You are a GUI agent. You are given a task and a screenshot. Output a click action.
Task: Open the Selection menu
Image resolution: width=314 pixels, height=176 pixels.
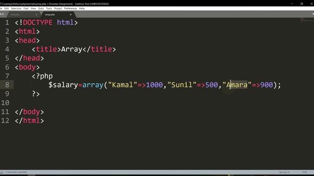click(x=16, y=8)
